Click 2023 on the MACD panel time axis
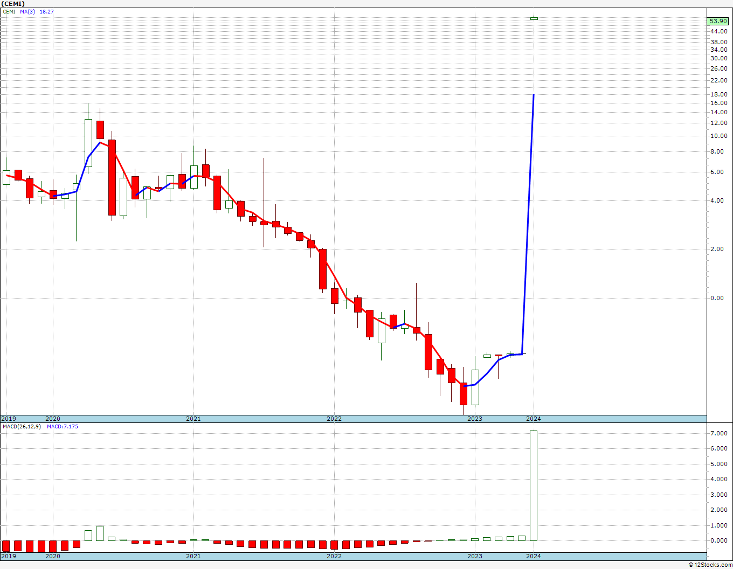Image resolution: width=733 pixels, height=569 pixels. click(x=475, y=556)
